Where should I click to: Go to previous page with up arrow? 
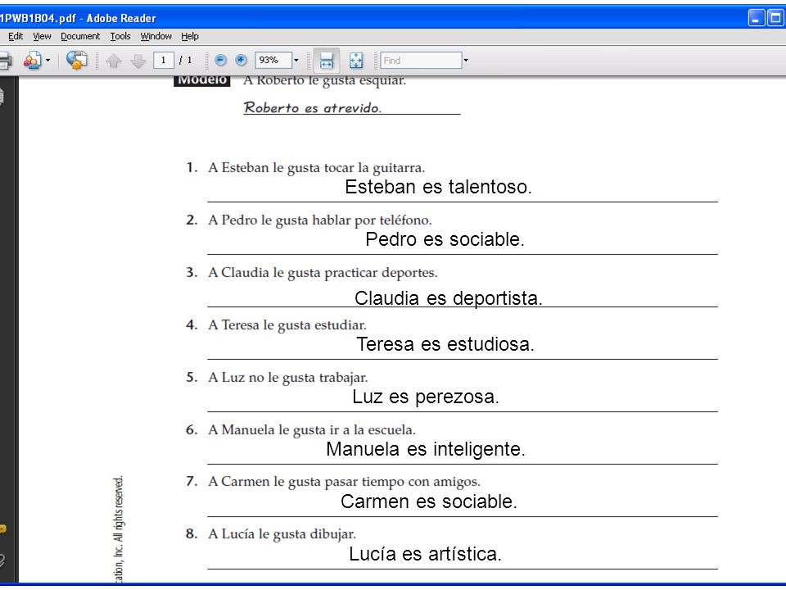pos(114,61)
